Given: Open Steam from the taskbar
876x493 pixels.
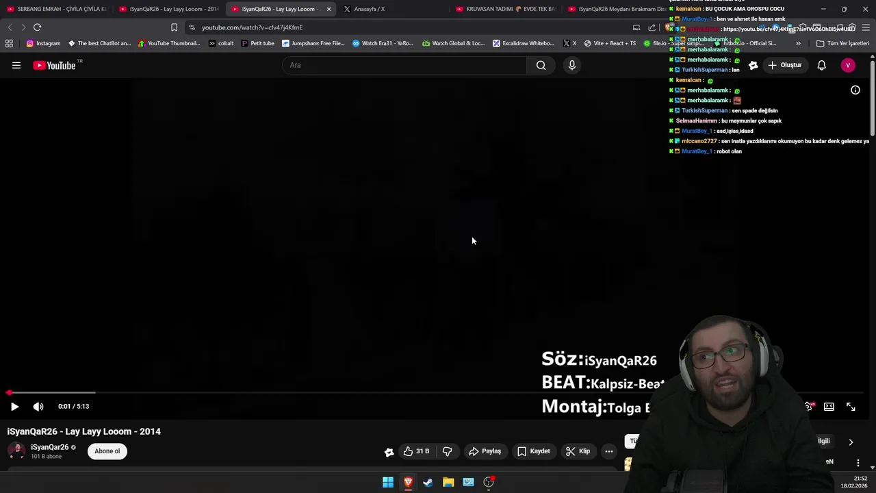Looking at the screenshot, I should tap(428, 482).
